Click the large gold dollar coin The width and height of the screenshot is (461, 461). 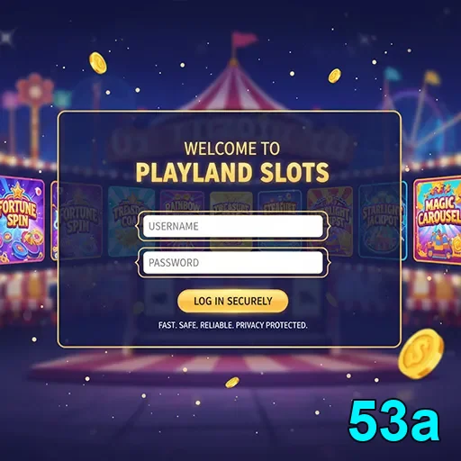point(420,354)
